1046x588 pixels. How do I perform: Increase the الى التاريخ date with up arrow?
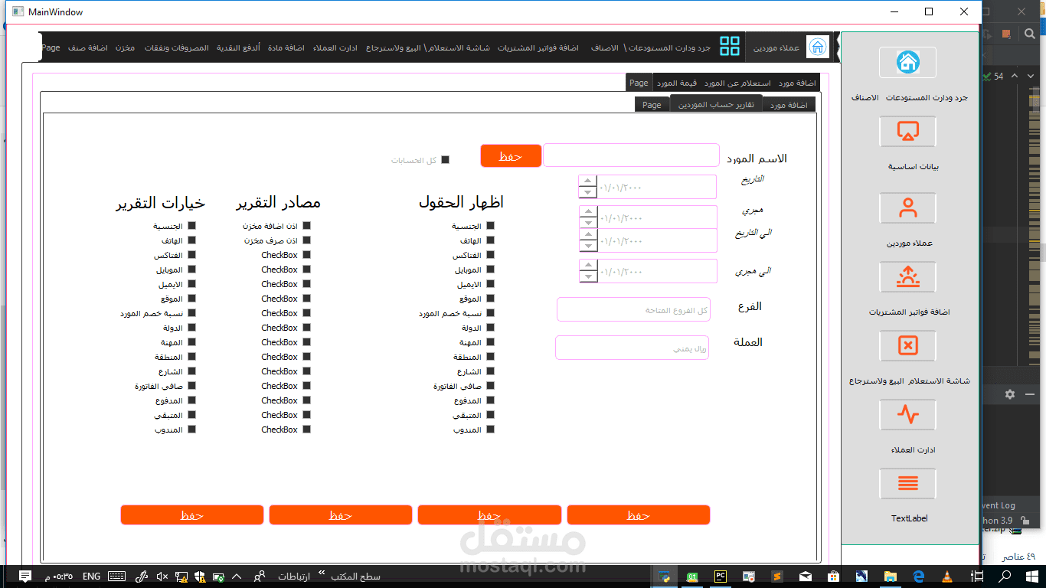pyautogui.click(x=588, y=235)
